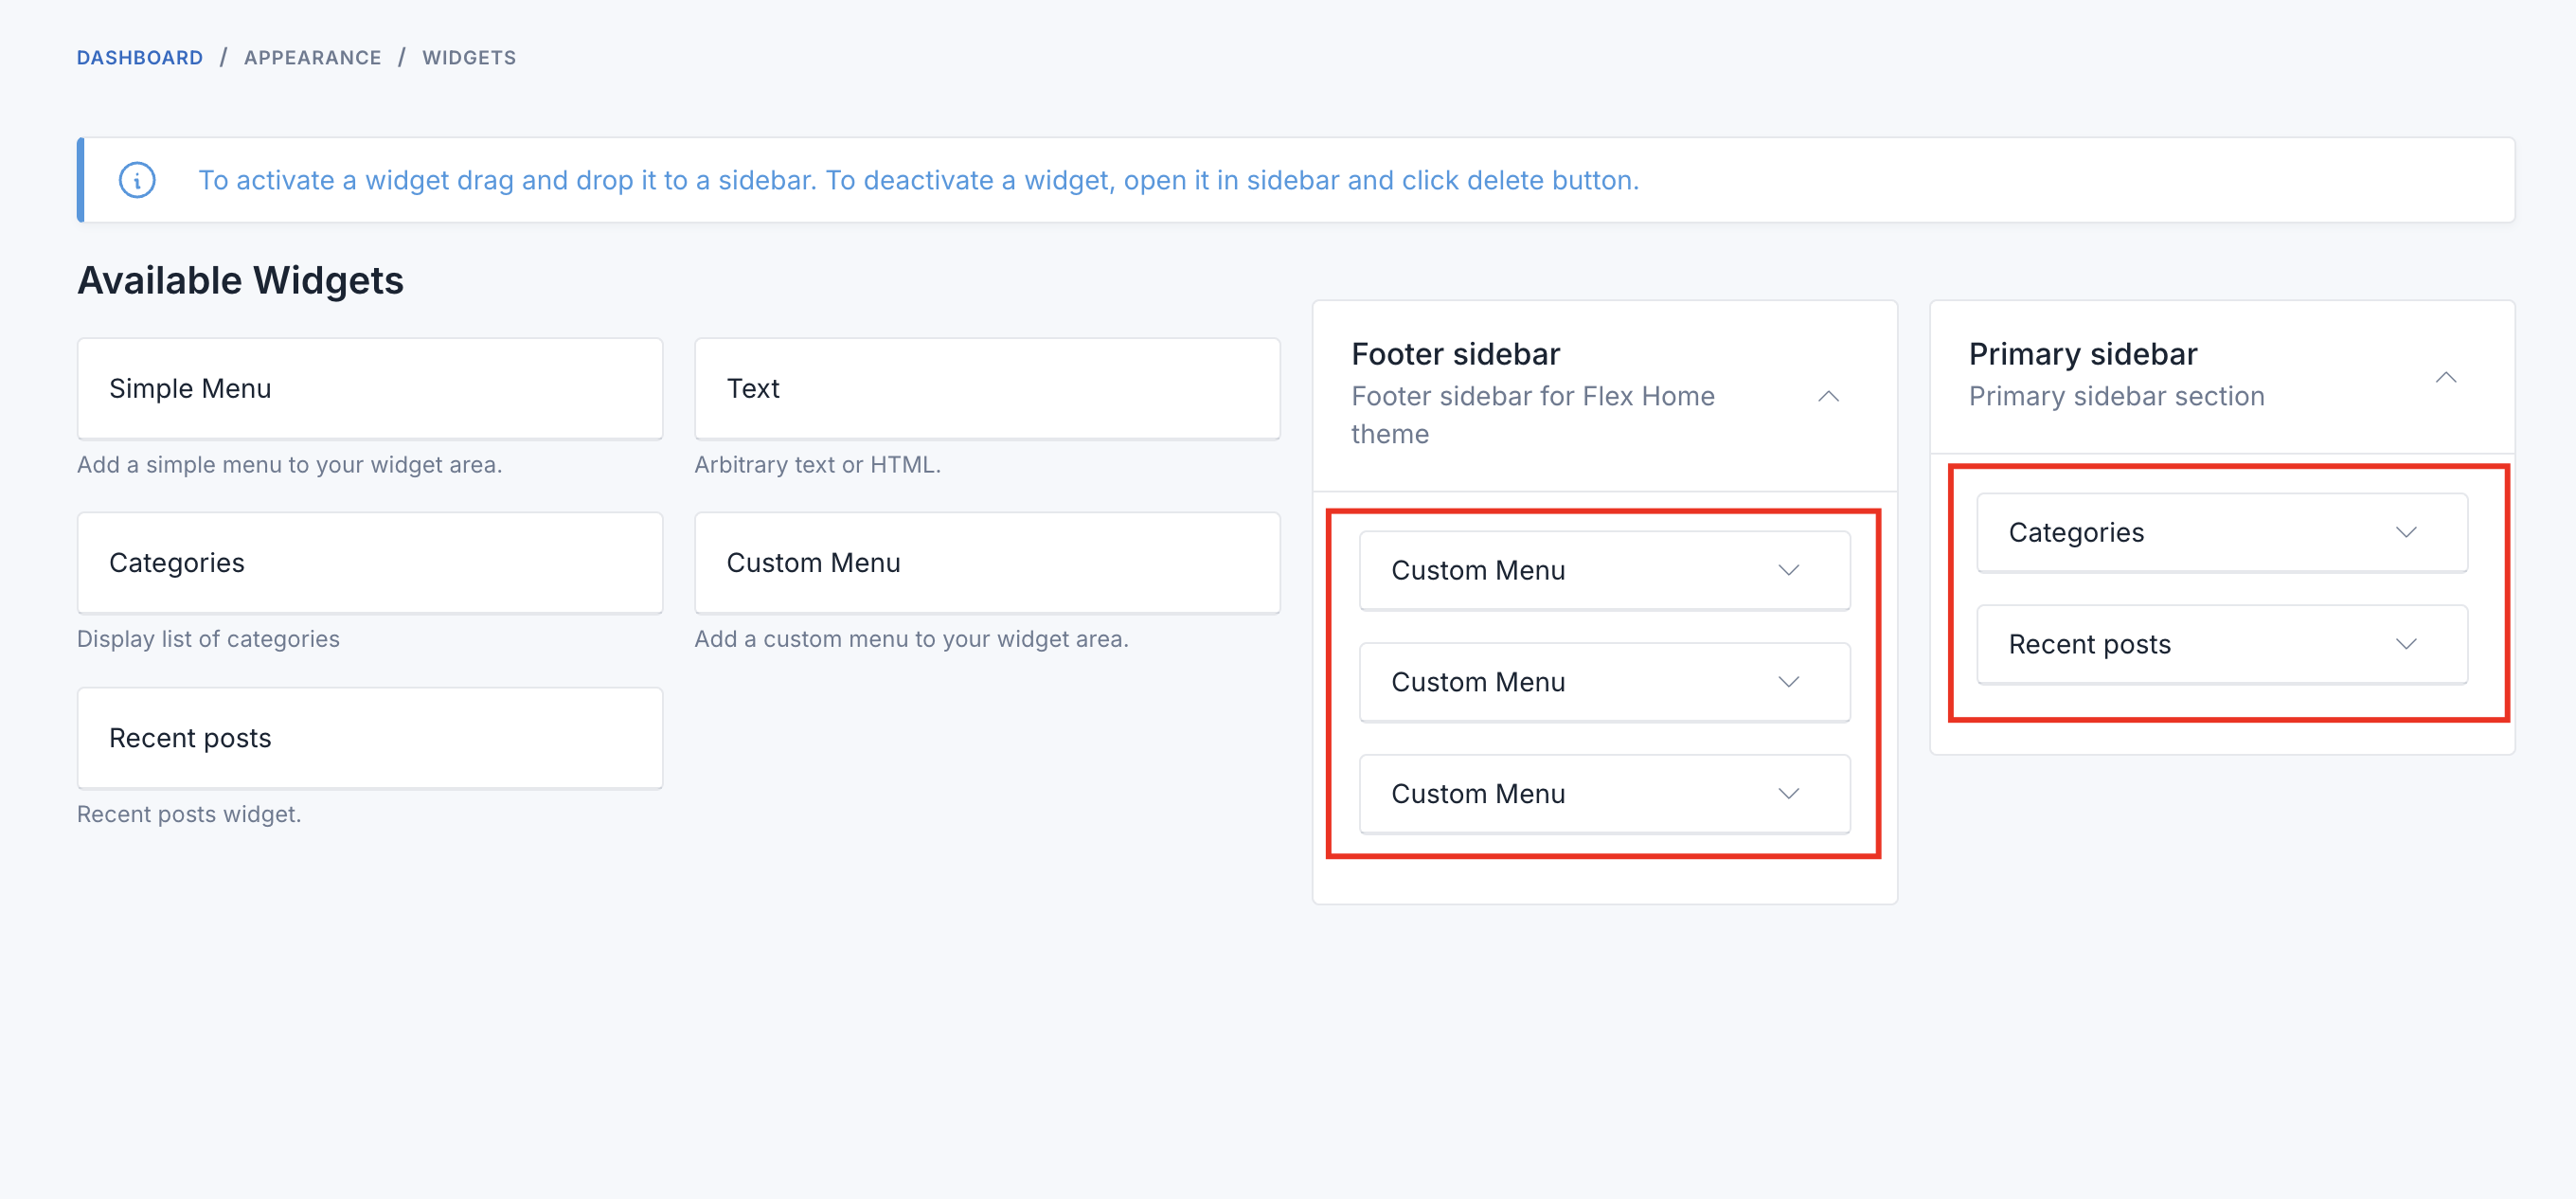Expand second Custom Menu widget in footer
Screen dimensions: 2576x1199
(1788, 682)
